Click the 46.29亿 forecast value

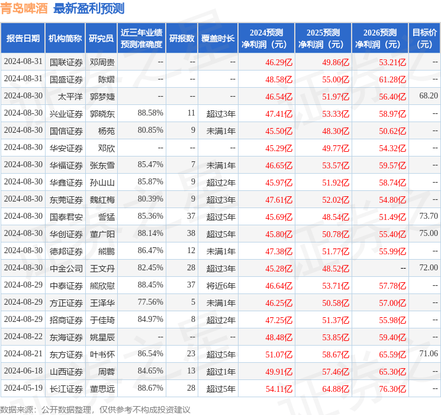click(x=279, y=62)
